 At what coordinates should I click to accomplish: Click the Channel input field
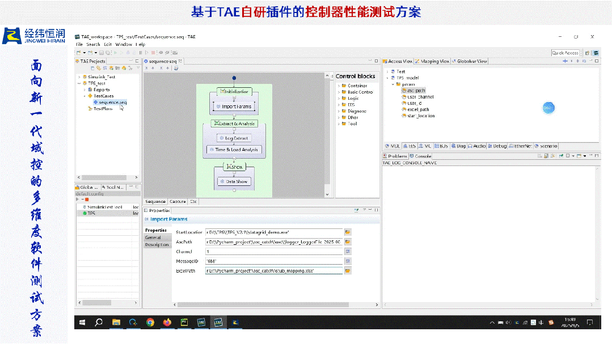(274, 252)
